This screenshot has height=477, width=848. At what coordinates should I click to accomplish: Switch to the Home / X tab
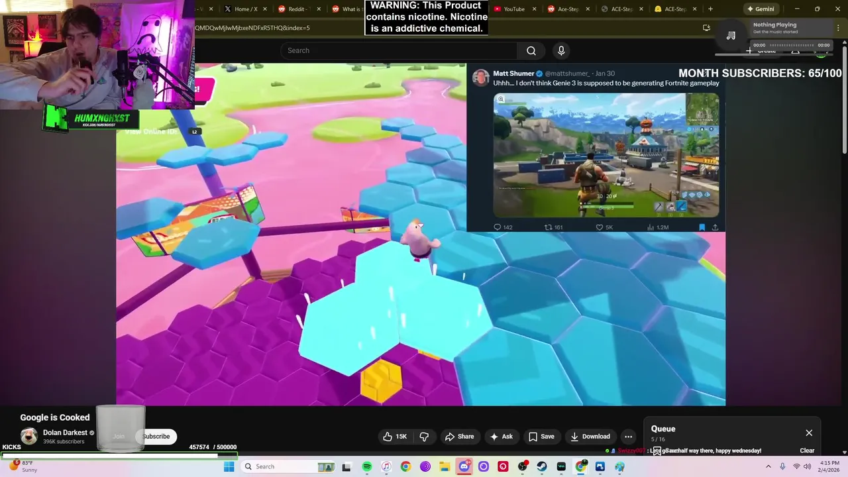246,9
